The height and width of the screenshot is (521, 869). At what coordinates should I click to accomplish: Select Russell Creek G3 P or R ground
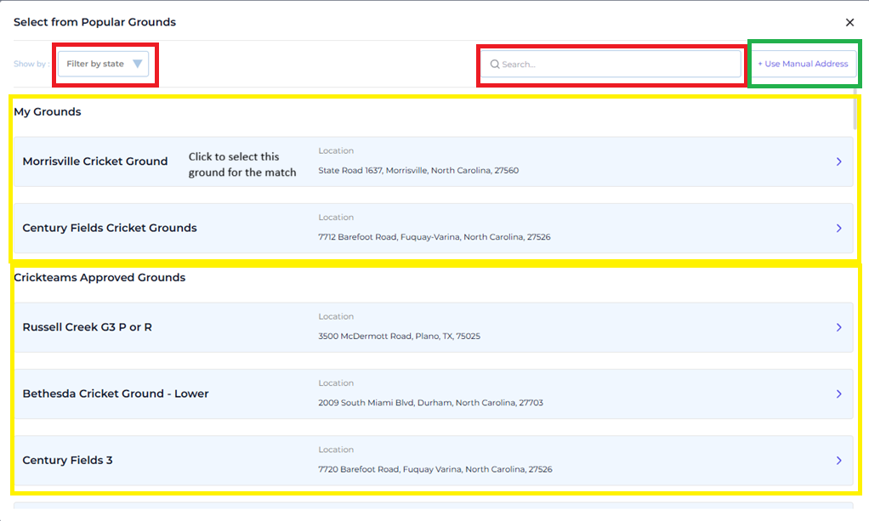click(434, 327)
